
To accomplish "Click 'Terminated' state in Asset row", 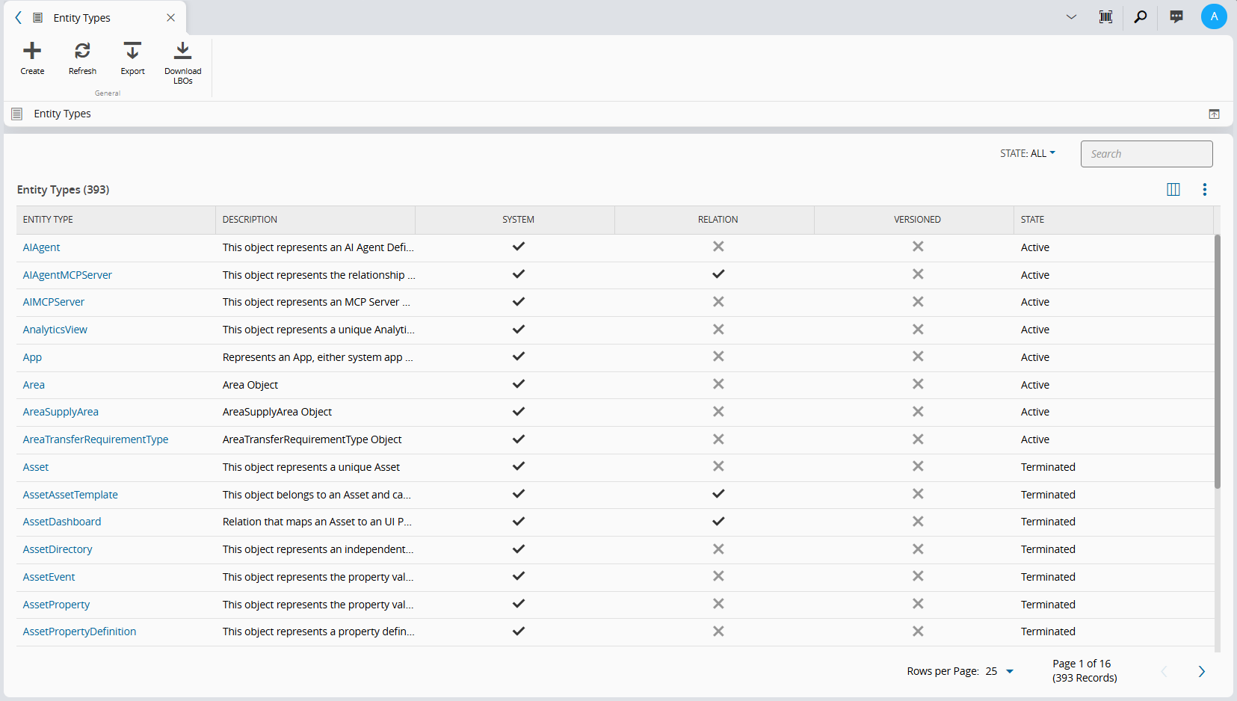I will coord(1048,467).
